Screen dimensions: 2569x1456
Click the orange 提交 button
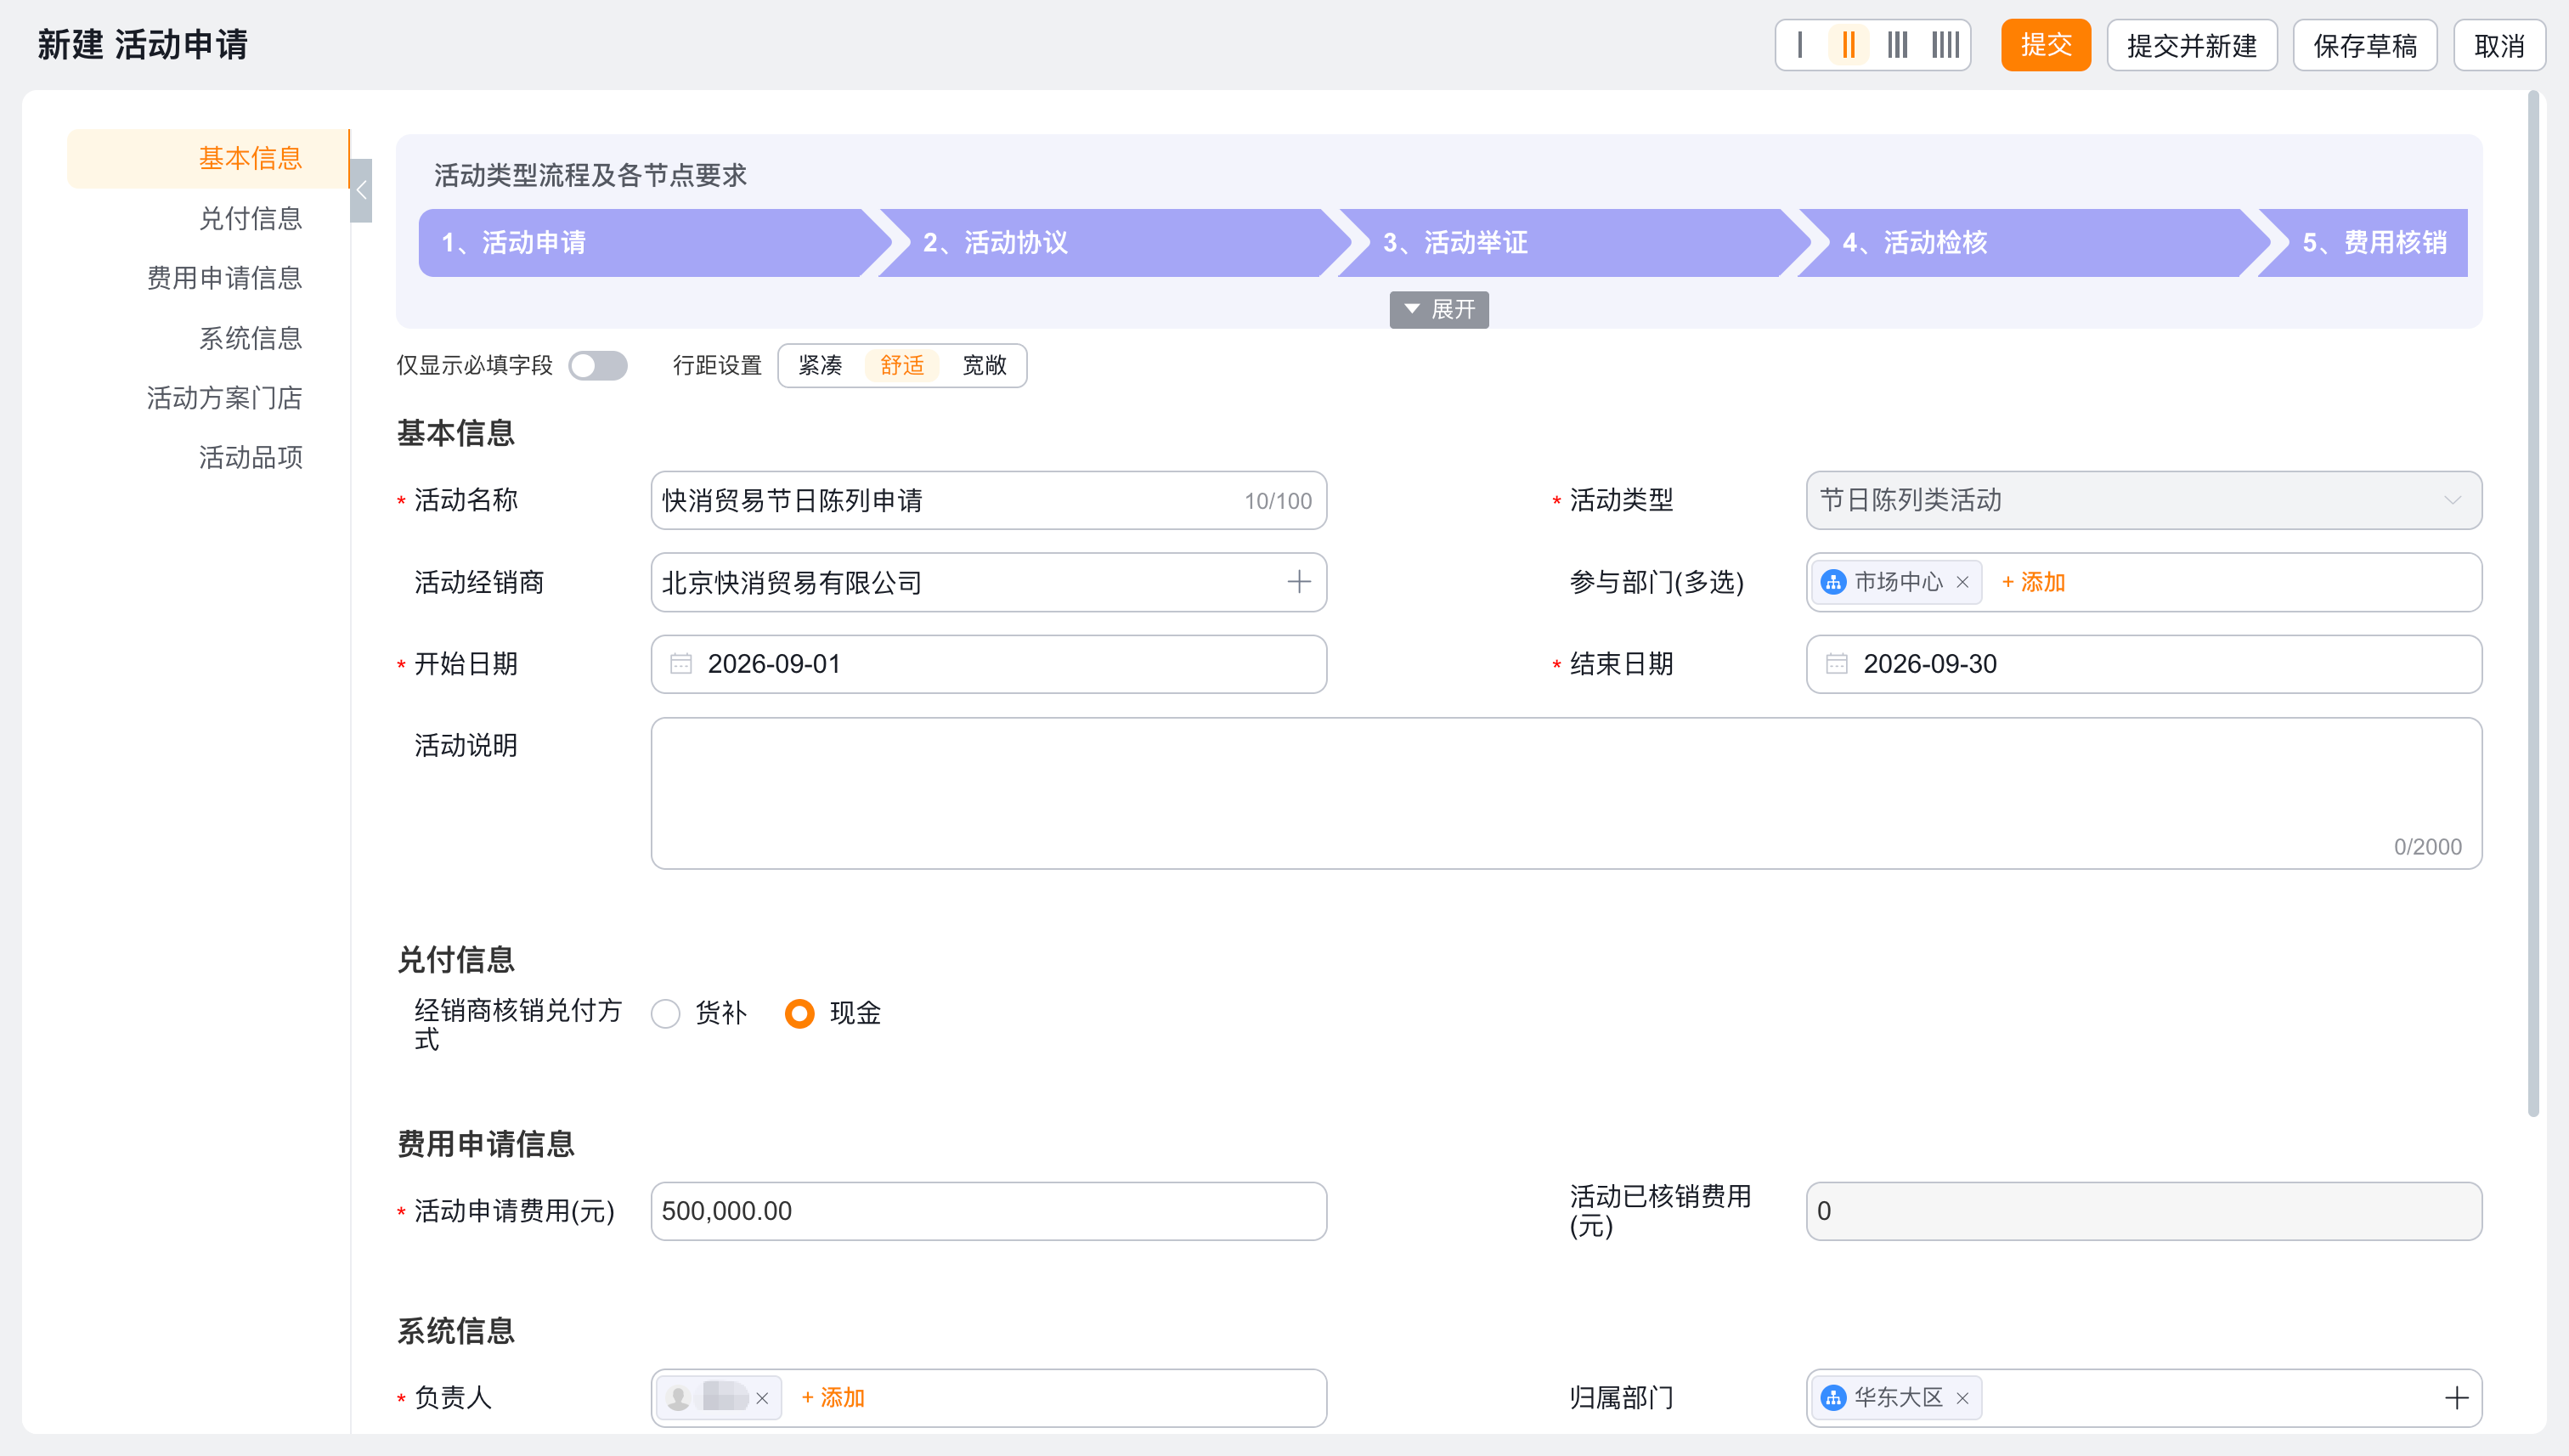click(x=2045, y=45)
